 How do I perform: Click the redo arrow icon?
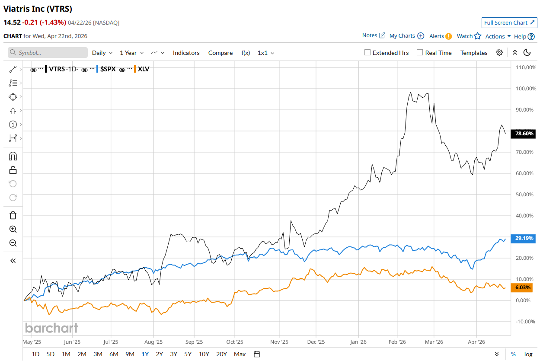pyautogui.click(x=13, y=198)
